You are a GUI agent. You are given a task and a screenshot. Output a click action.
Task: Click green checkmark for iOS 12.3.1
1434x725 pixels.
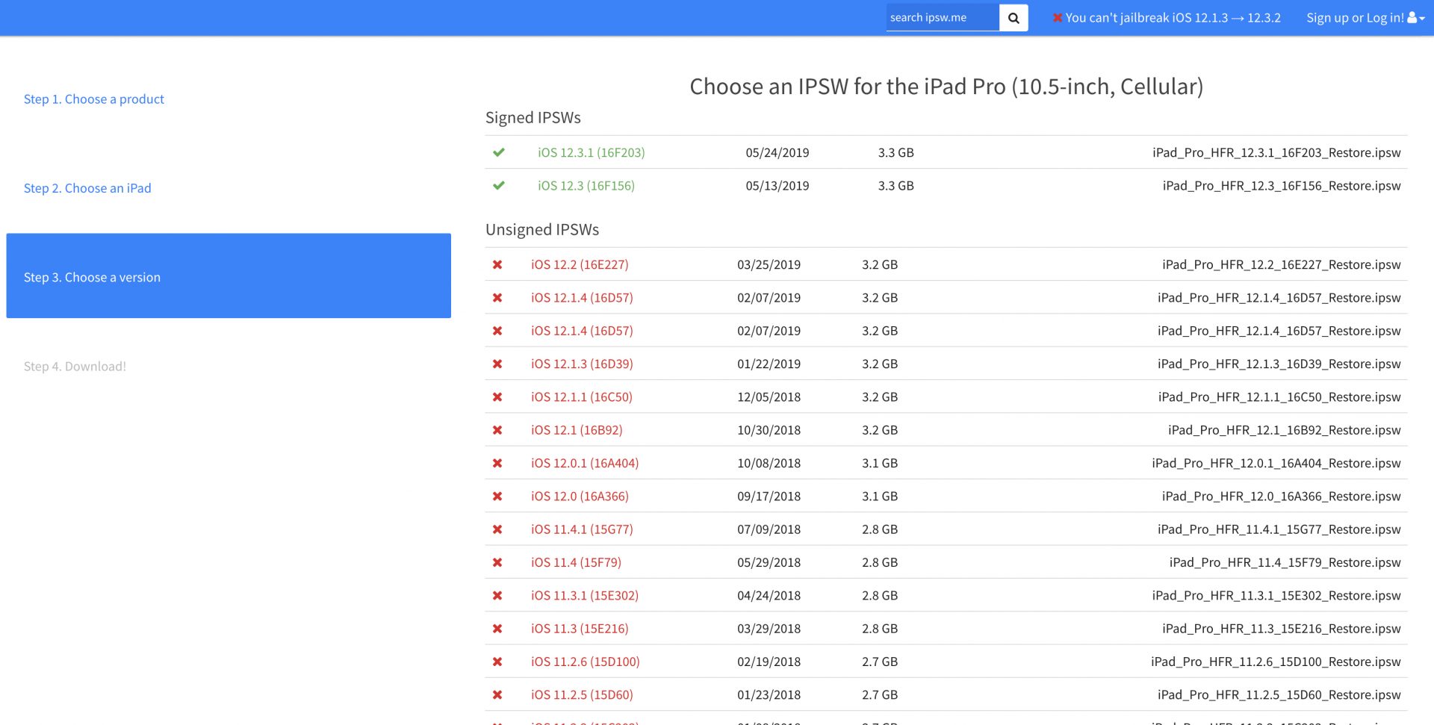tap(499, 152)
